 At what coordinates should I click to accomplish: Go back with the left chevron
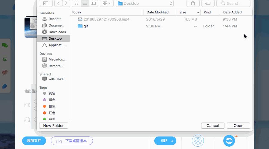[59, 3]
